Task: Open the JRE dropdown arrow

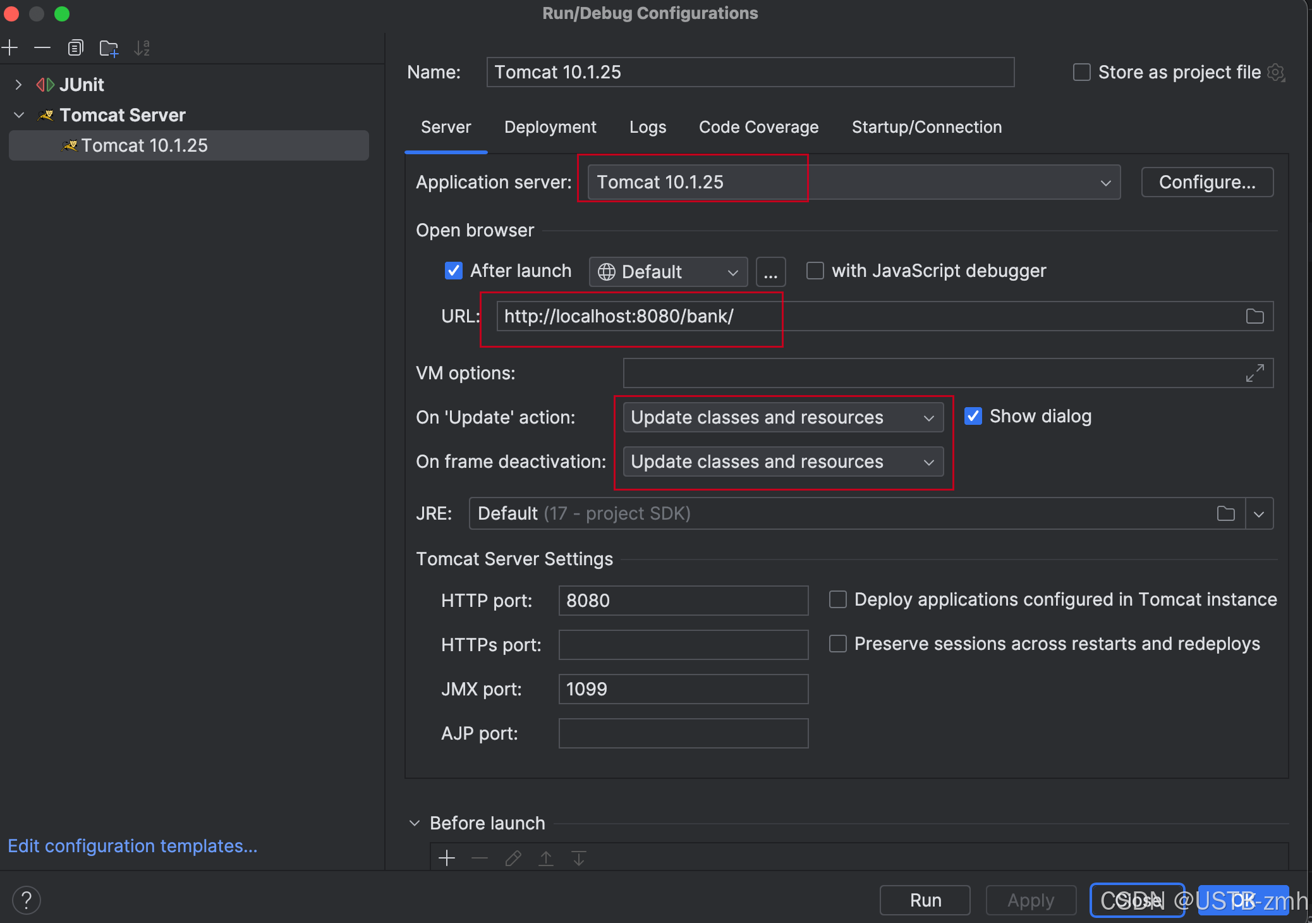Action: (1259, 513)
